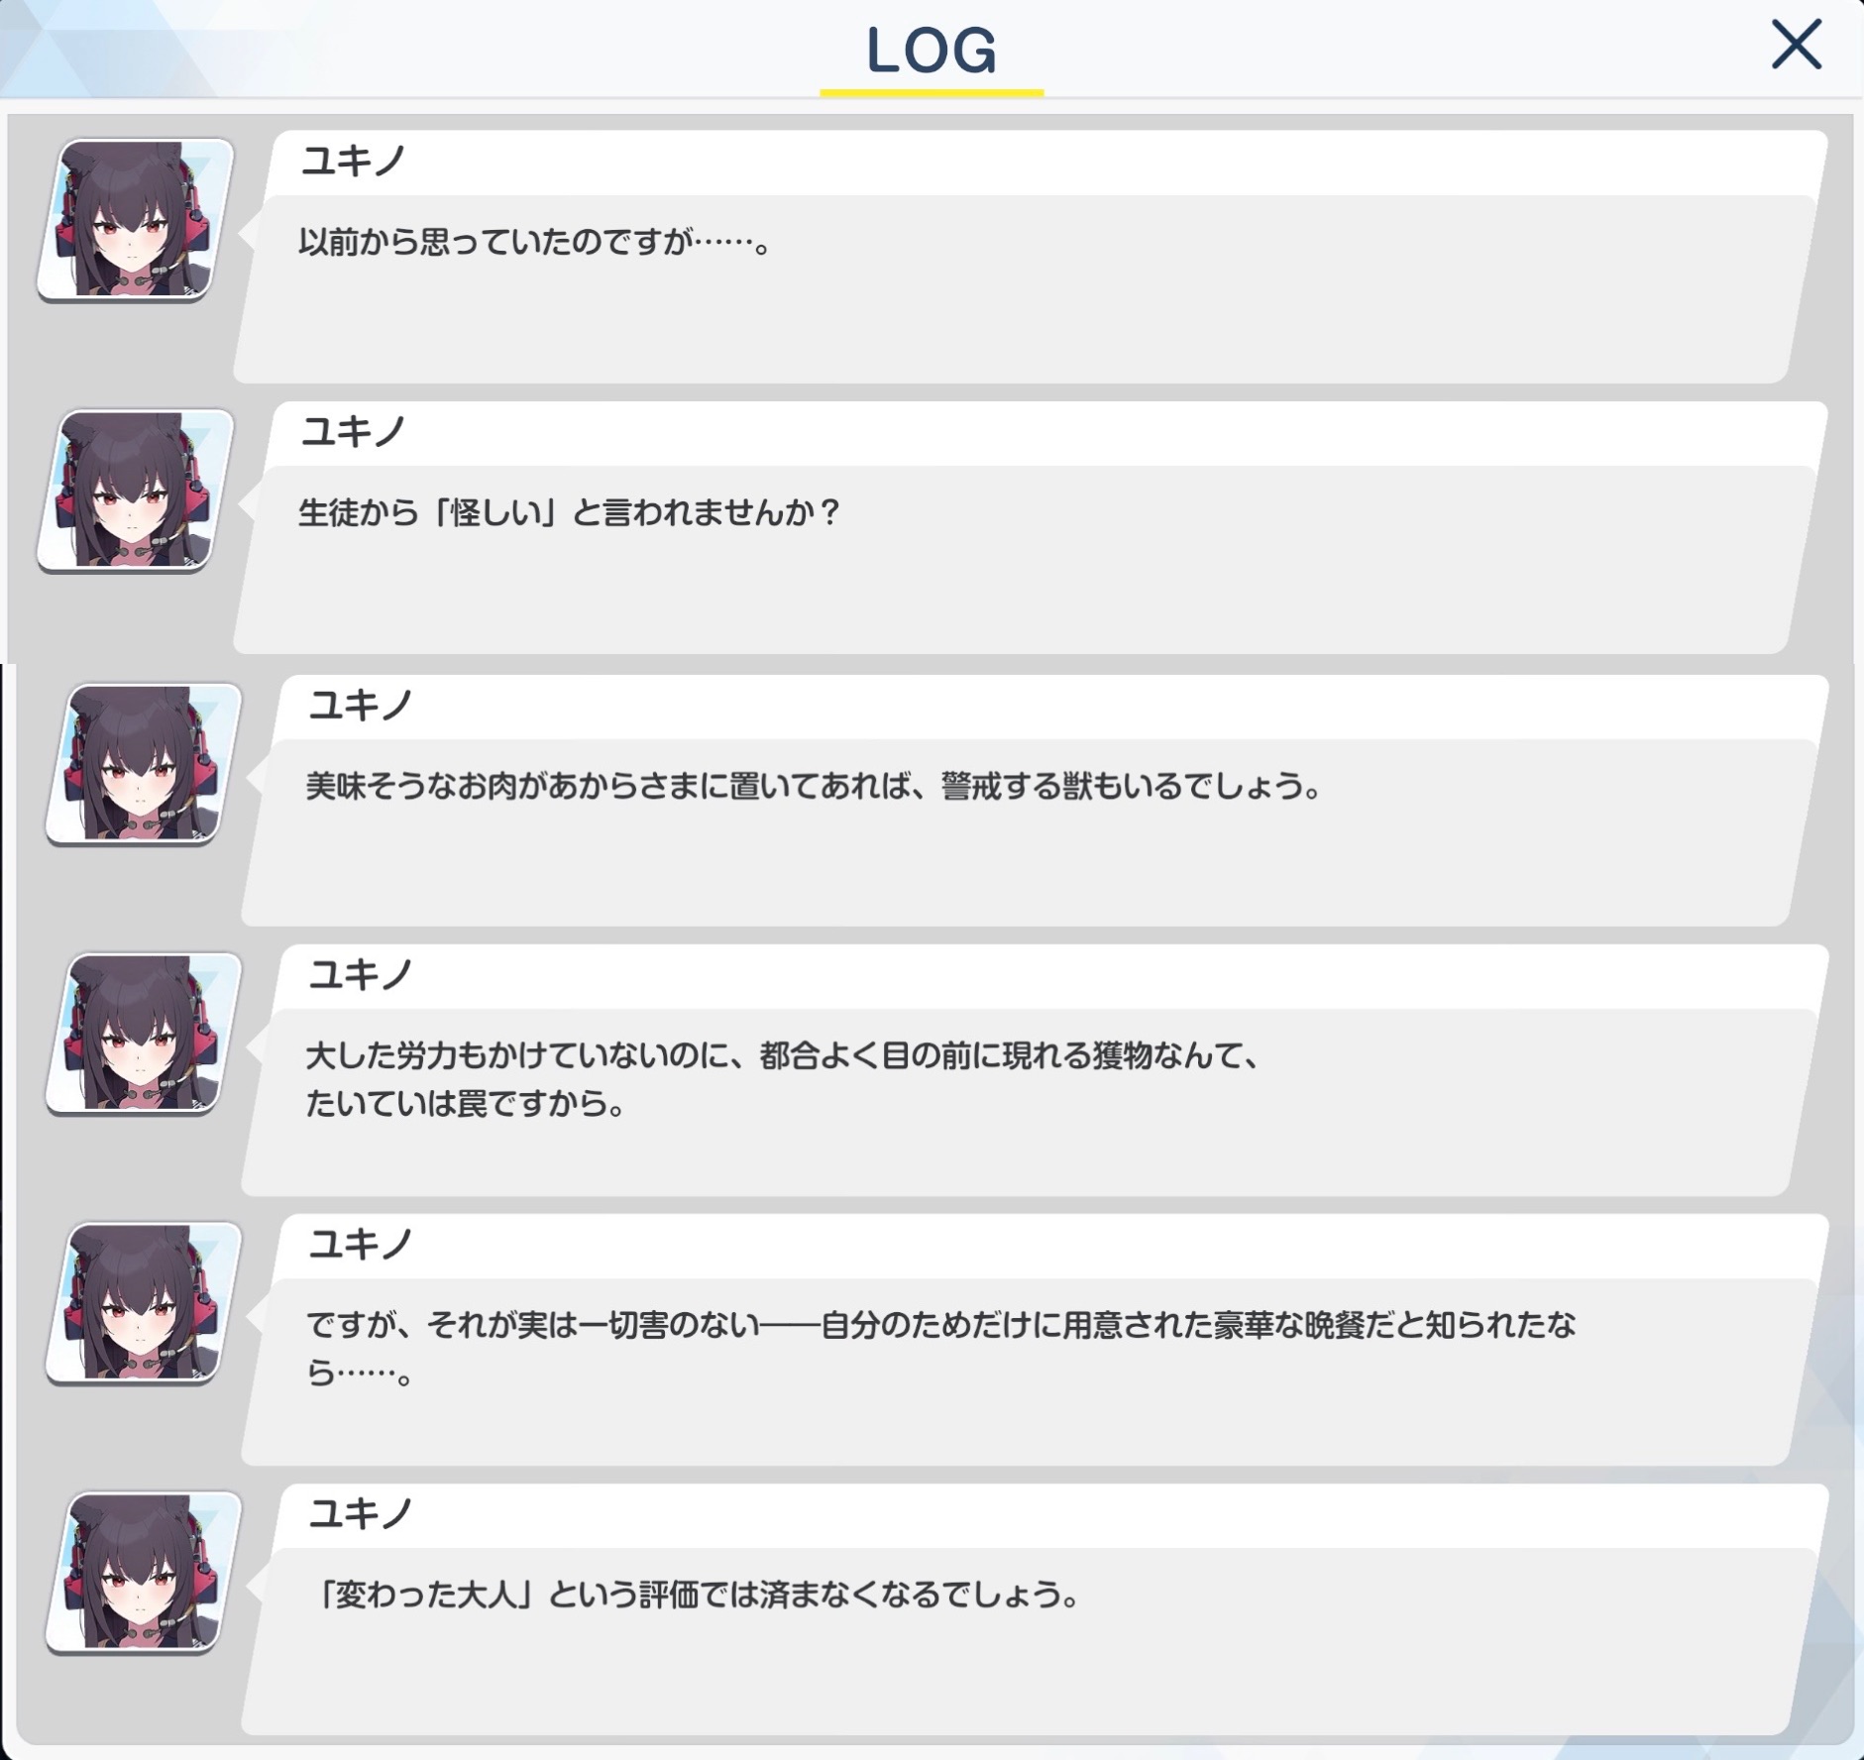Click the fifth ユキノ name label
Viewport: 1864px width, 1760px height.
pos(361,1245)
